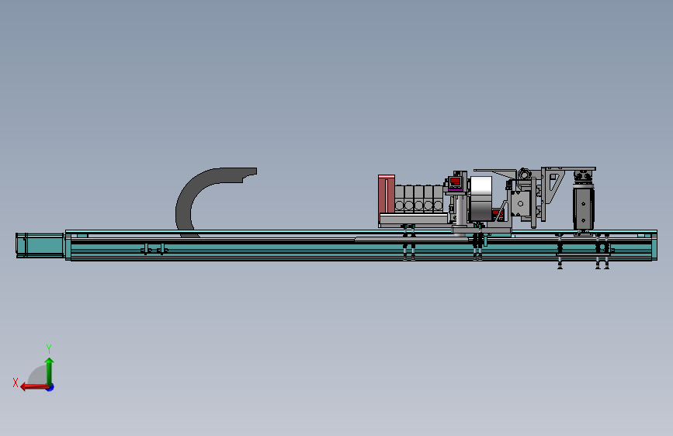Viewport: 673px width, 436px height.
Task: Select the white cylindrical roll component
Action: coord(481,199)
